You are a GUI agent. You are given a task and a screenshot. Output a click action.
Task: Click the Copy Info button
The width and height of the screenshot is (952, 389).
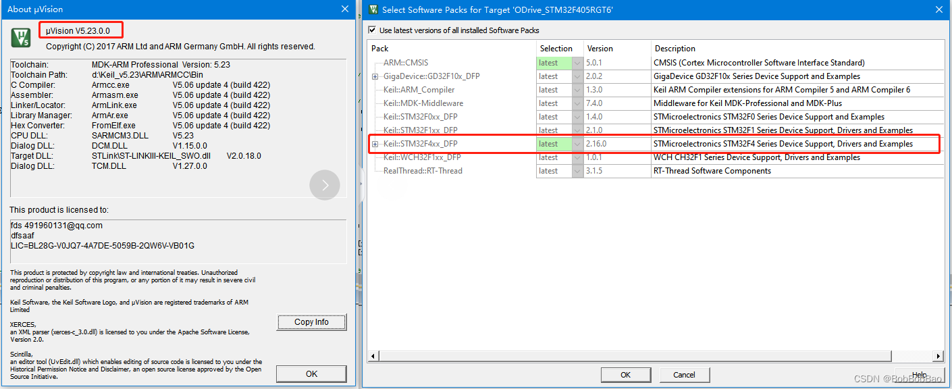tap(311, 322)
